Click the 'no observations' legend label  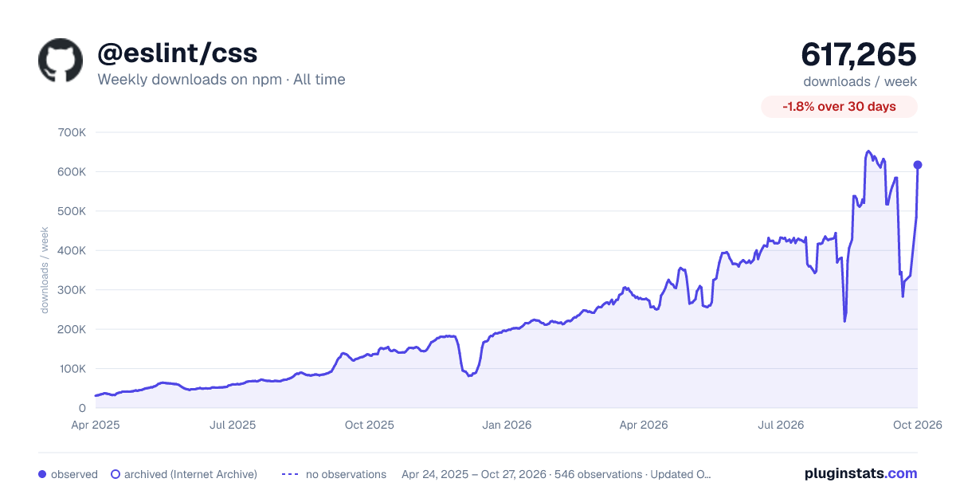(346, 474)
